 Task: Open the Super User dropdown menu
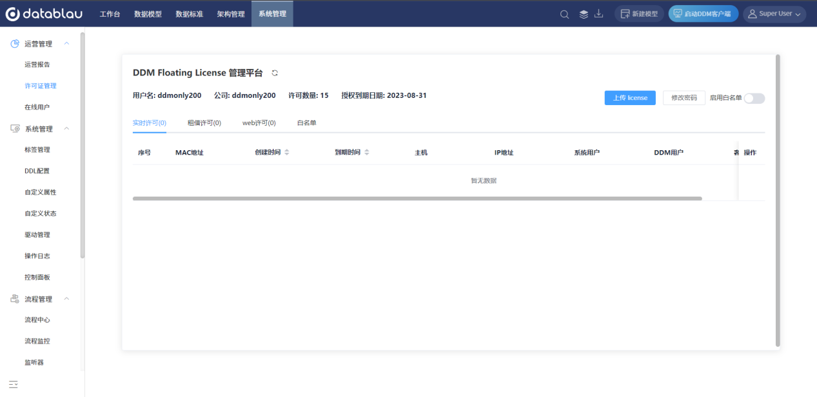click(774, 14)
